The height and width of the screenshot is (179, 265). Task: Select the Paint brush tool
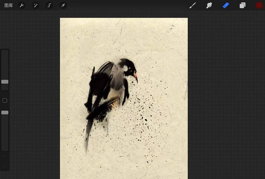(x=192, y=5)
